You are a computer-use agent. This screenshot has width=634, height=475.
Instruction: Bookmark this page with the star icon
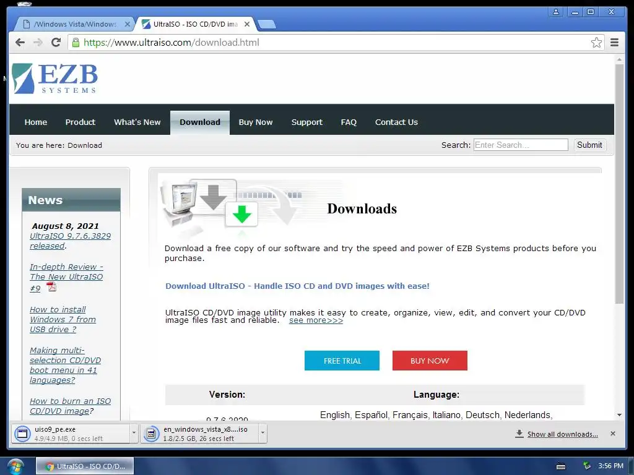596,43
